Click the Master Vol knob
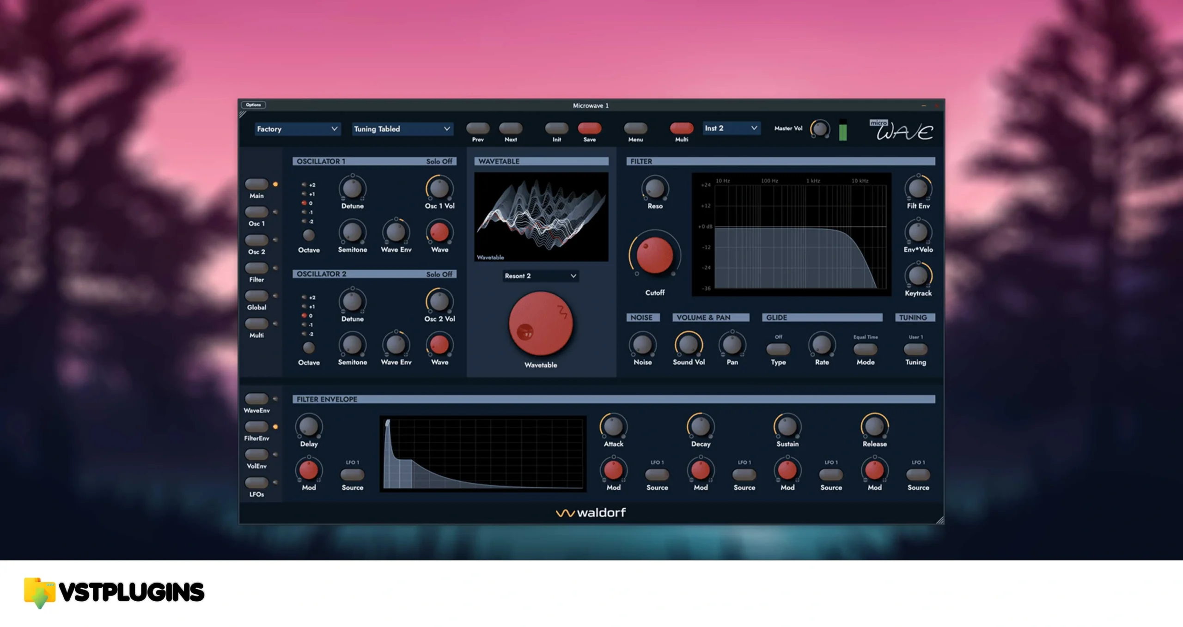 point(820,129)
